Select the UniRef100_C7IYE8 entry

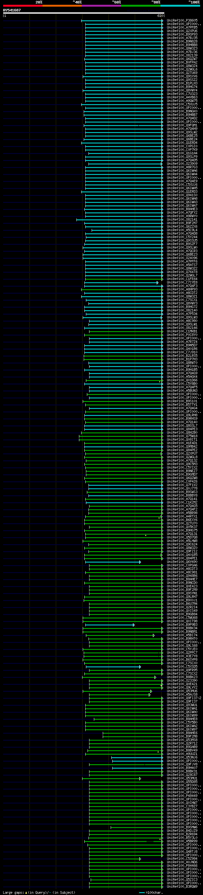(x=182, y=283)
